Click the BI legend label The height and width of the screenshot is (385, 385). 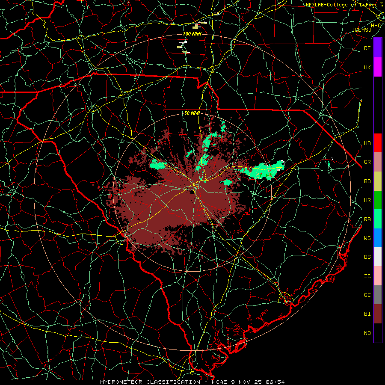367,314
